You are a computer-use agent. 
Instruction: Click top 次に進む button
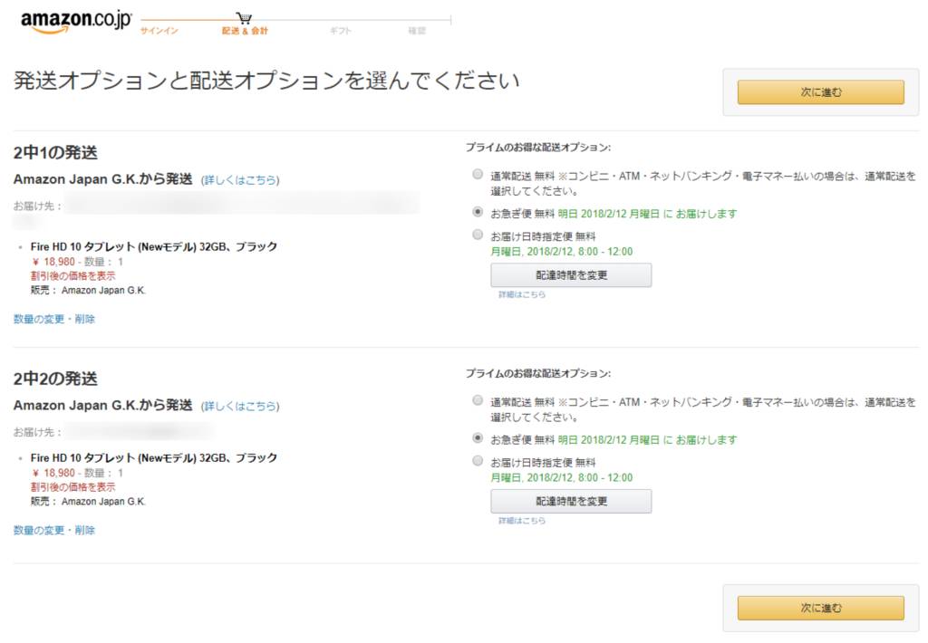pyautogui.click(x=820, y=92)
